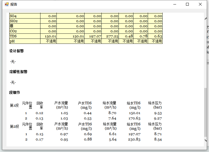209x152 pixels.
Task: Minimize the 报告 window
Action: tap(175, 4)
